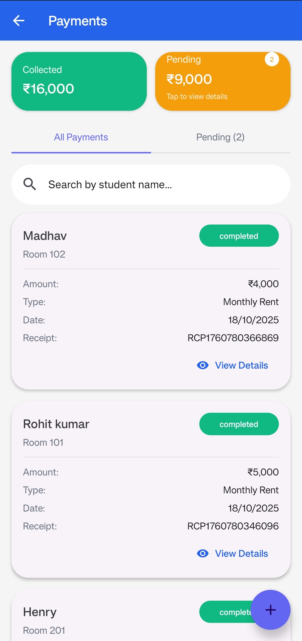This screenshot has height=641, width=302.
Task: Click eye icon on Madhav's payment
Action: tap(203, 365)
